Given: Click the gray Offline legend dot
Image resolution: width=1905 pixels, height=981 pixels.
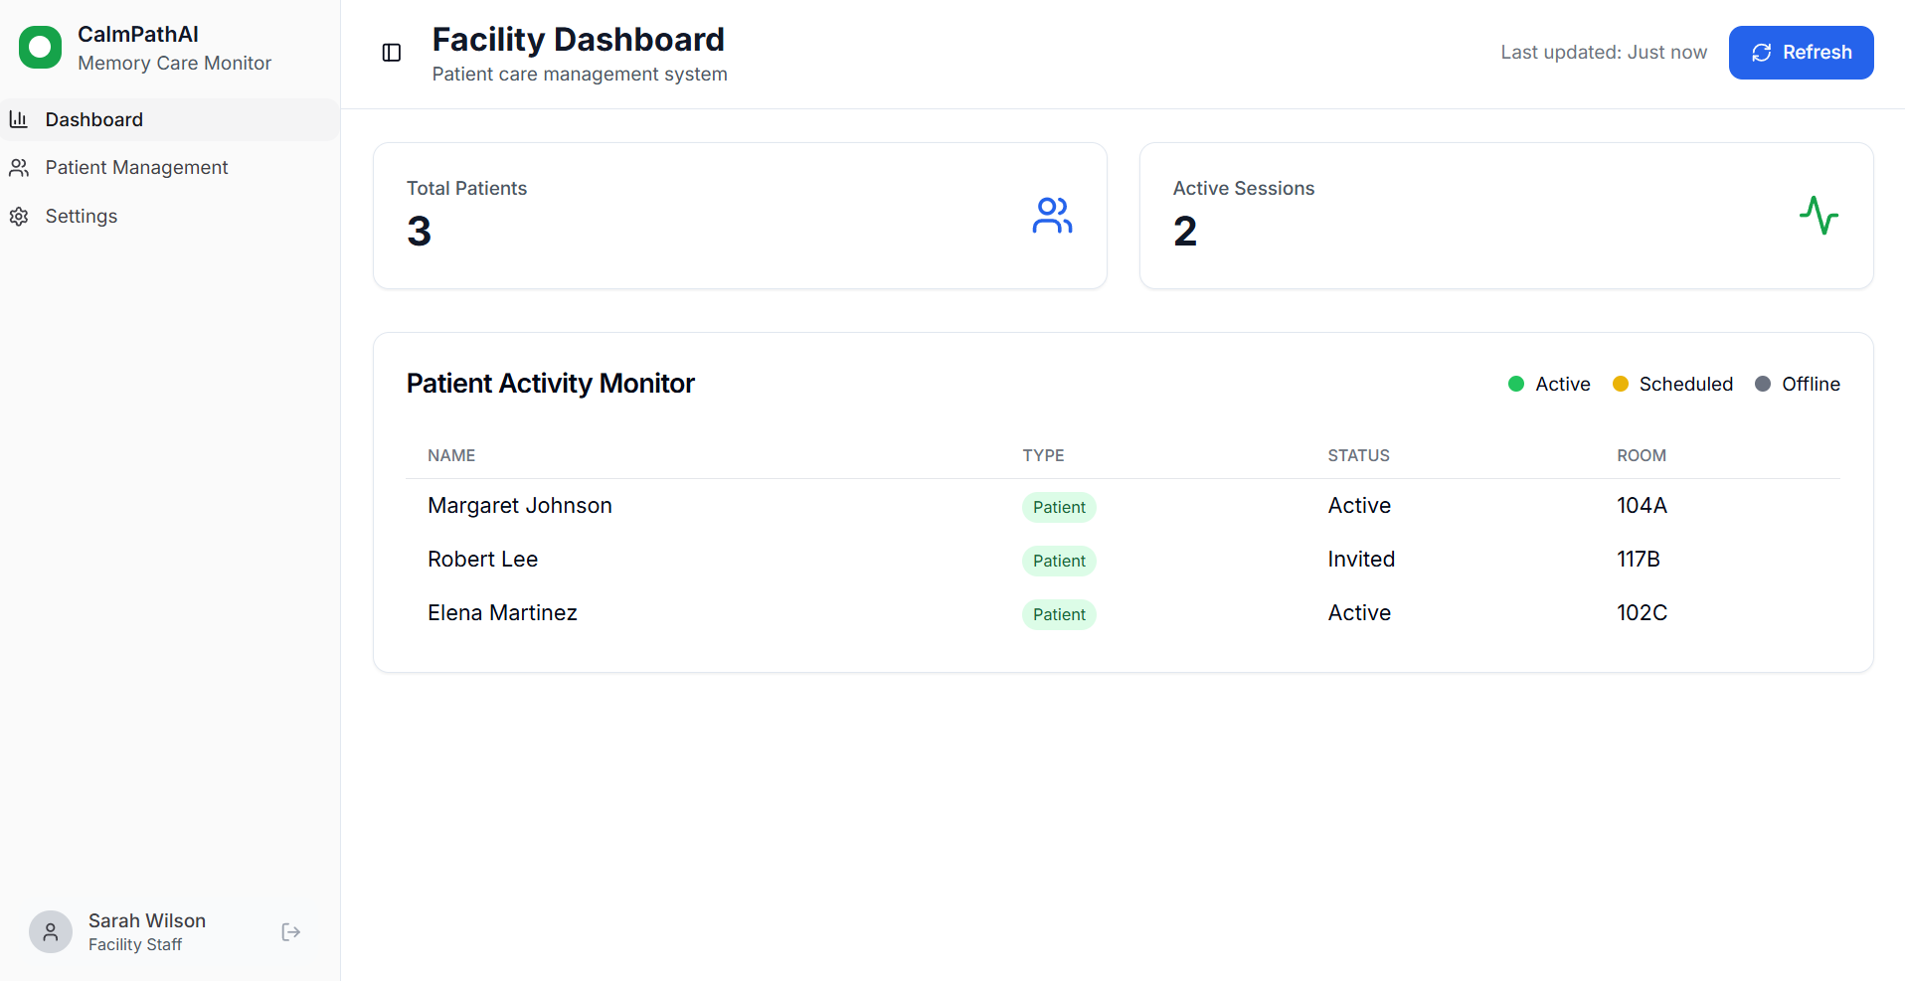Looking at the screenshot, I should 1763,385.
